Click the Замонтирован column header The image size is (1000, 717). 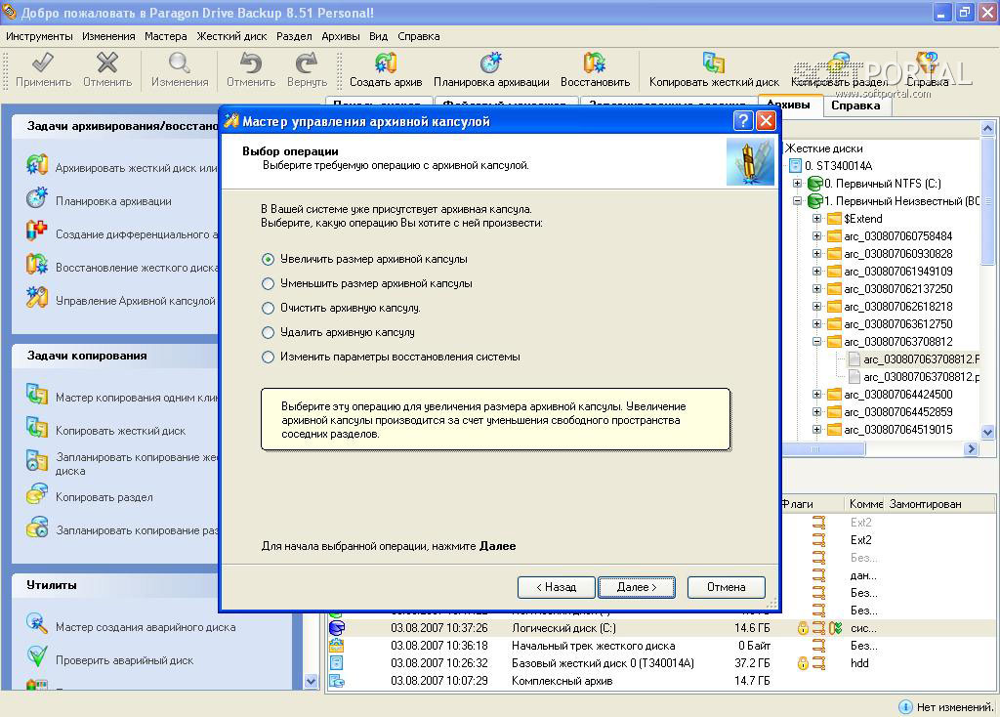click(x=925, y=504)
